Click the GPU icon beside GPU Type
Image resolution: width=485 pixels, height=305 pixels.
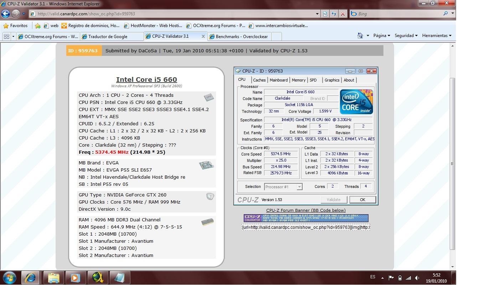(210, 196)
